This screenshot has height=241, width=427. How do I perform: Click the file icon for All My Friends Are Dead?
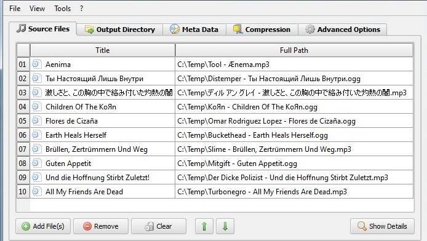(x=36, y=191)
